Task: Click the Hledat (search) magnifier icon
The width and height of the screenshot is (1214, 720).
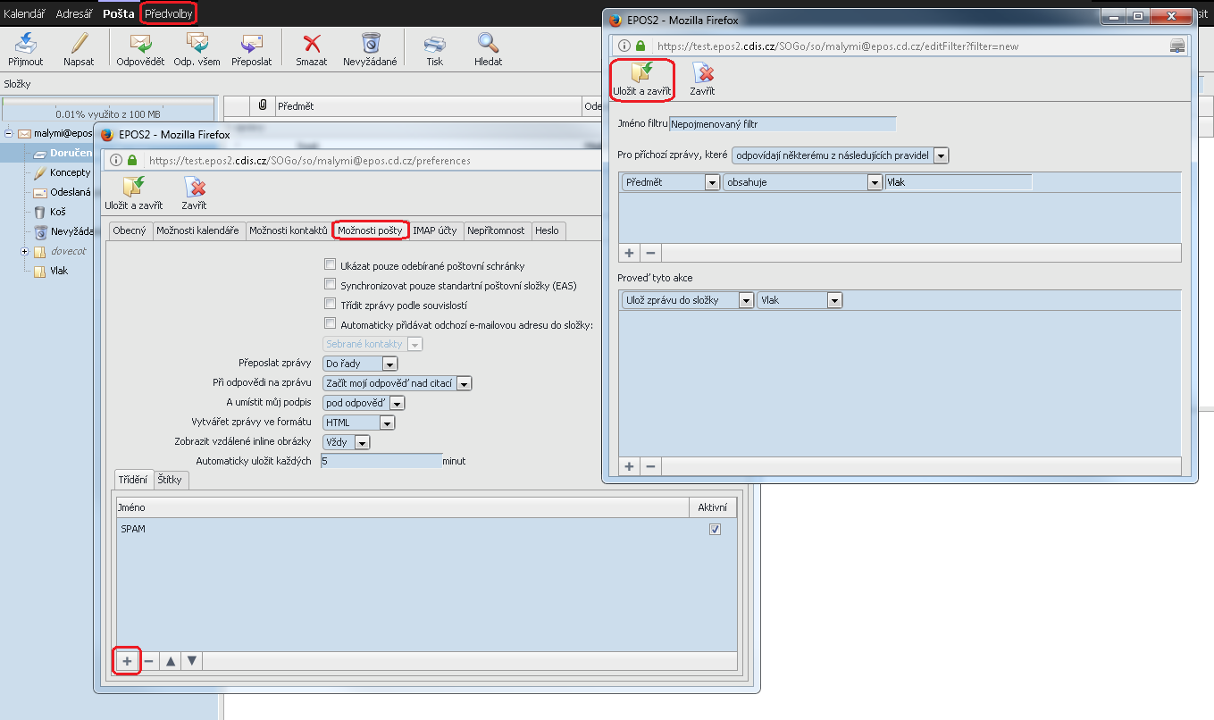Action: point(488,43)
